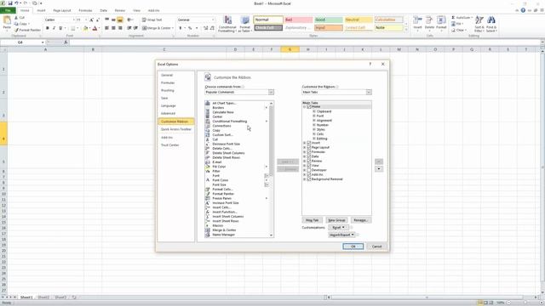Apply the Good cell style swatch
Screen dimensions: 545x306
point(329,20)
